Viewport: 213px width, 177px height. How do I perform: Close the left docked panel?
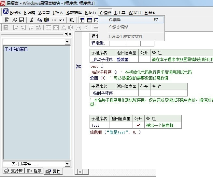pos(70,34)
